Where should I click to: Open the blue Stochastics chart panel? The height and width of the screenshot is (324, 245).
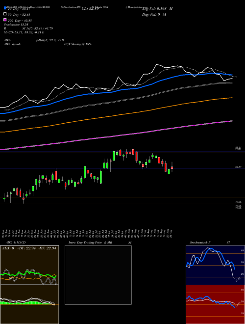point(215,265)
